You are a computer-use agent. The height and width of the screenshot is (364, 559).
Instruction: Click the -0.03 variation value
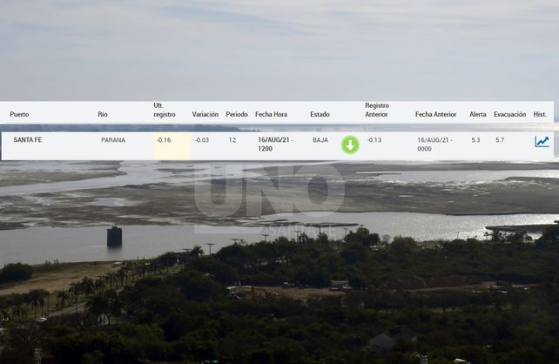pos(202,140)
